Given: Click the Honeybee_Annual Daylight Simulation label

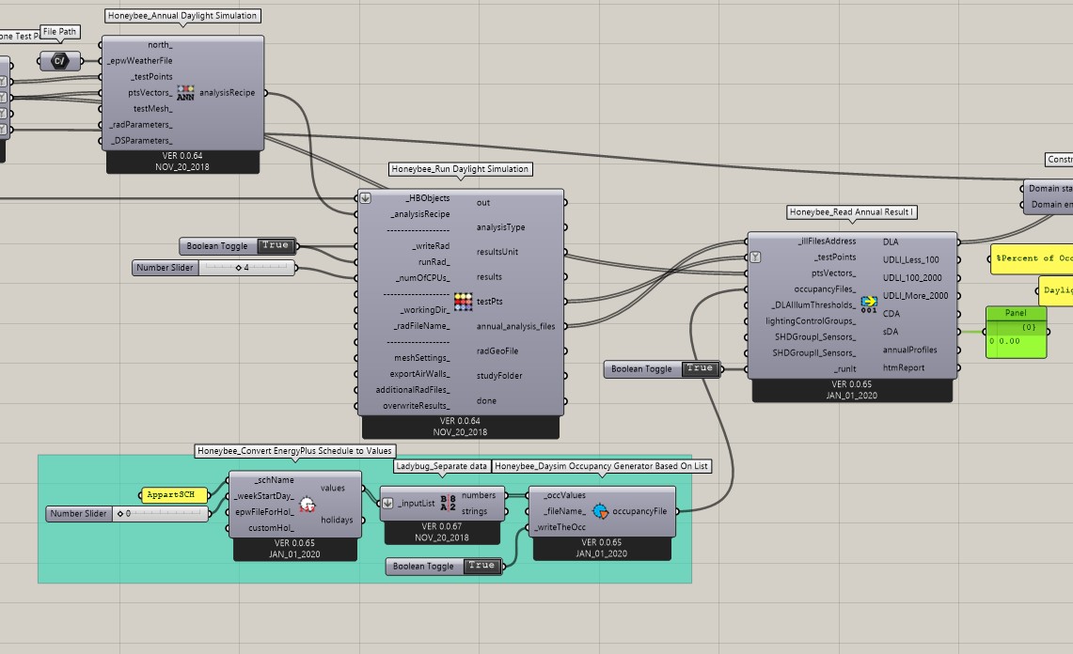Looking at the screenshot, I should point(182,16).
